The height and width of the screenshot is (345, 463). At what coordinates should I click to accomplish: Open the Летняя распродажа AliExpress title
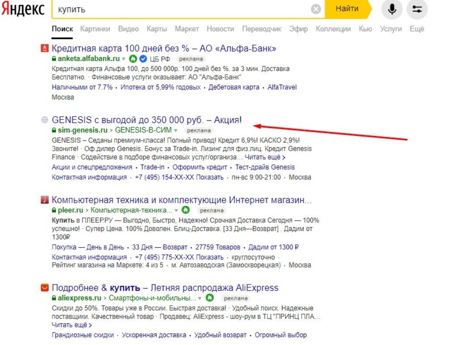pyautogui.click(x=165, y=287)
